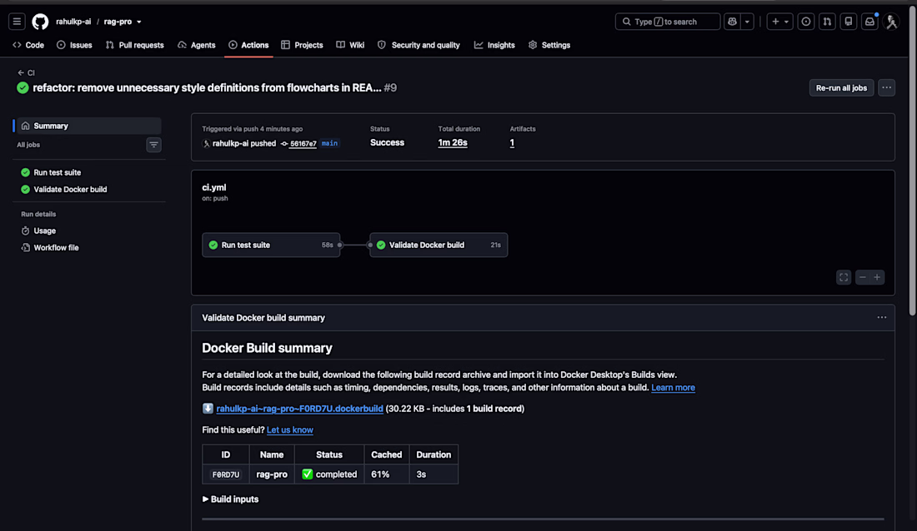
Task: Open the notifications inbox
Action: tap(869, 22)
